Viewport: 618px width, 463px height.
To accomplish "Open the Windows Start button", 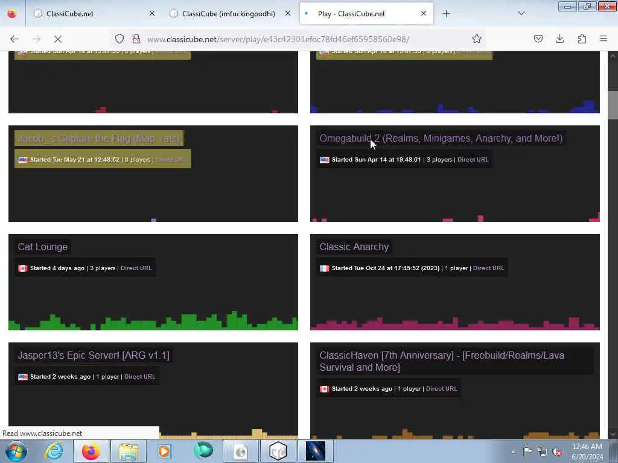I will click(16, 451).
